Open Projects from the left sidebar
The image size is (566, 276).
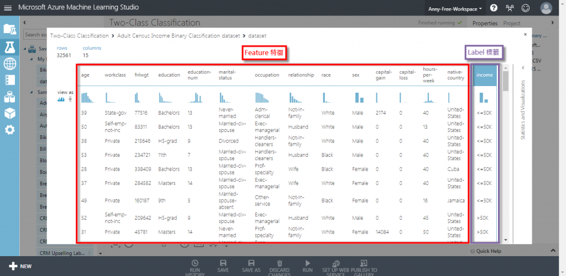pyautogui.click(x=10, y=29)
